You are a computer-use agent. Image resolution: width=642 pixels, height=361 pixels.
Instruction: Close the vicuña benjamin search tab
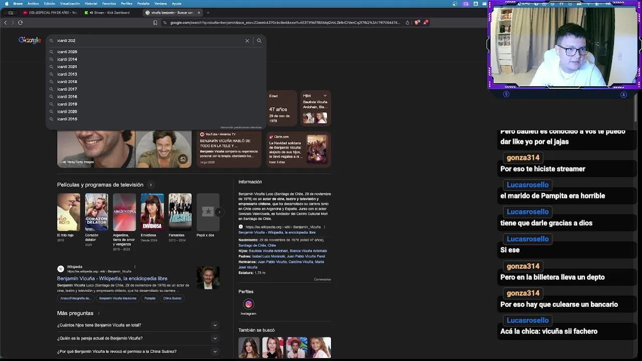199,13
